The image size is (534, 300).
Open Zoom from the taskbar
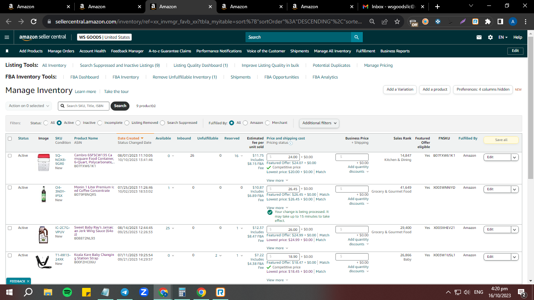(143, 292)
